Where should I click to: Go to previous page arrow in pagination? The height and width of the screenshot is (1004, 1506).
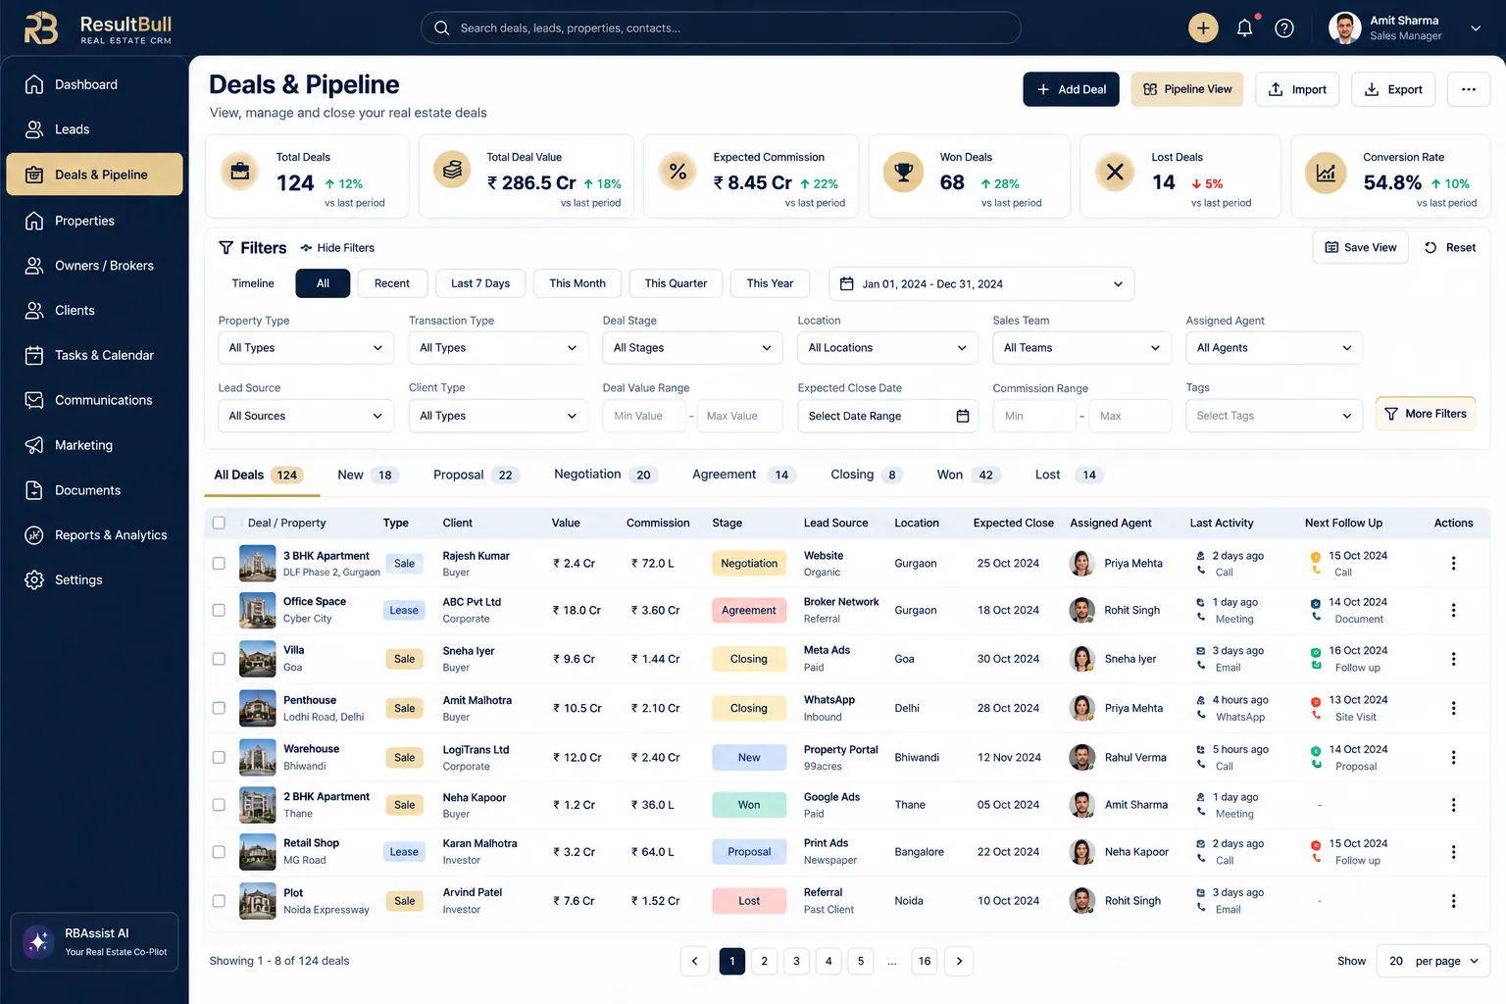pos(694,961)
